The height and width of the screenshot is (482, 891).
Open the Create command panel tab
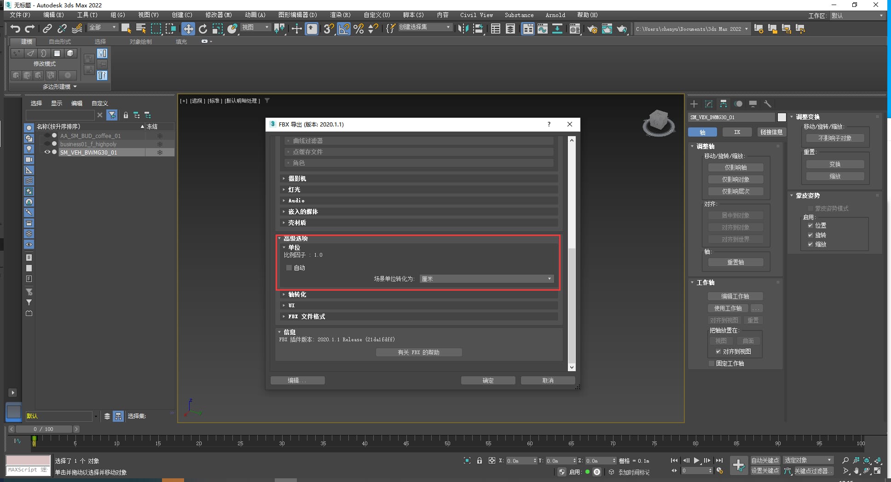(694, 104)
